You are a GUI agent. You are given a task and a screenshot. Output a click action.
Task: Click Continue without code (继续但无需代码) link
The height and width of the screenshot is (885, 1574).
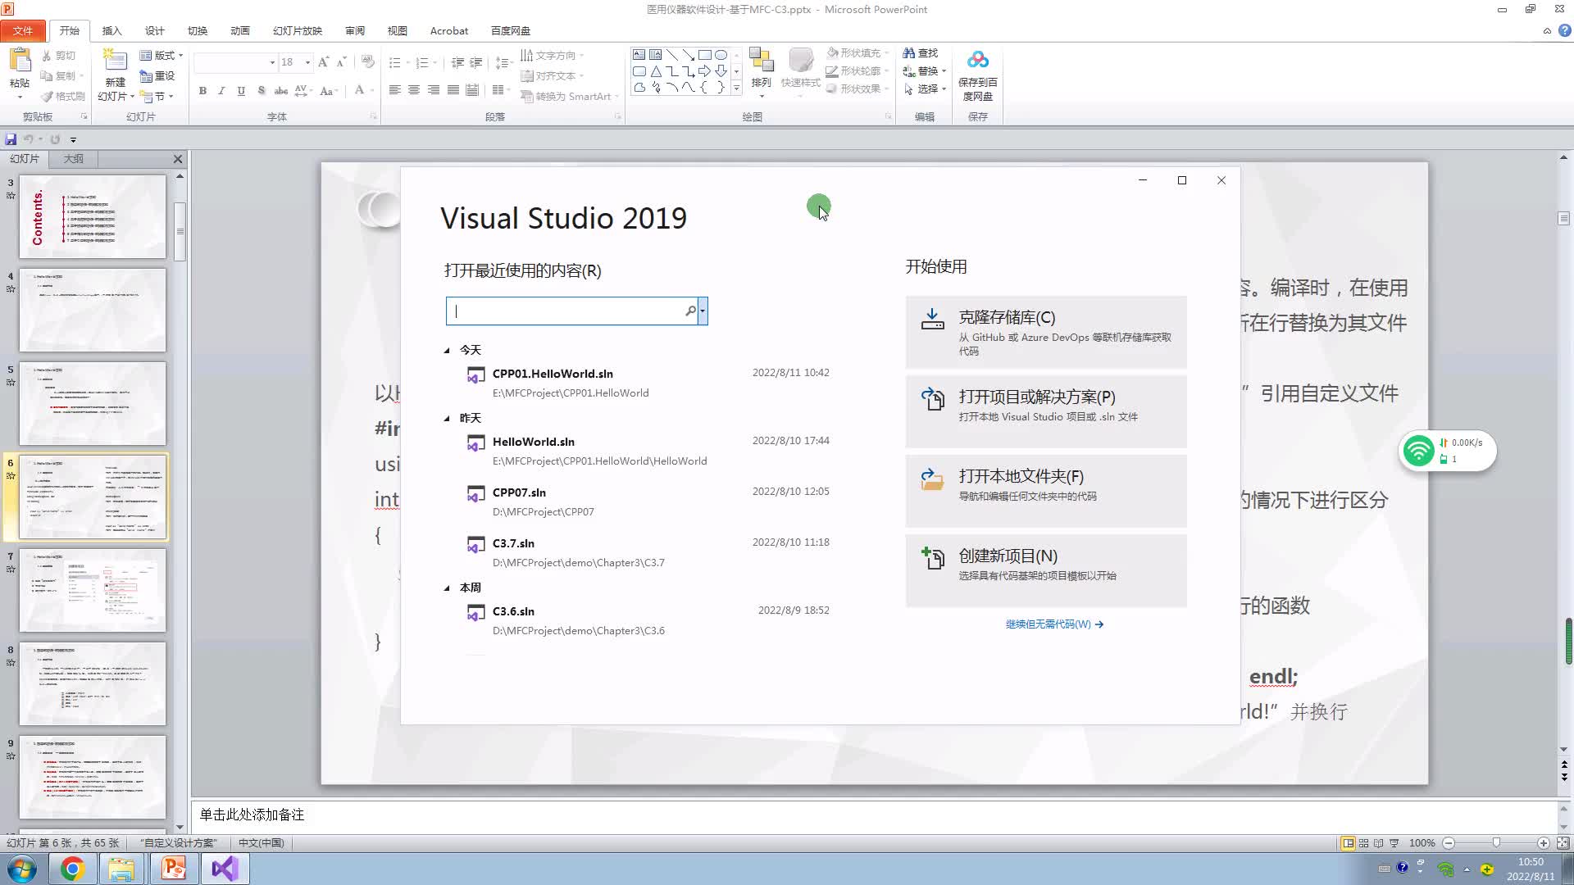pyautogui.click(x=1054, y=624)
